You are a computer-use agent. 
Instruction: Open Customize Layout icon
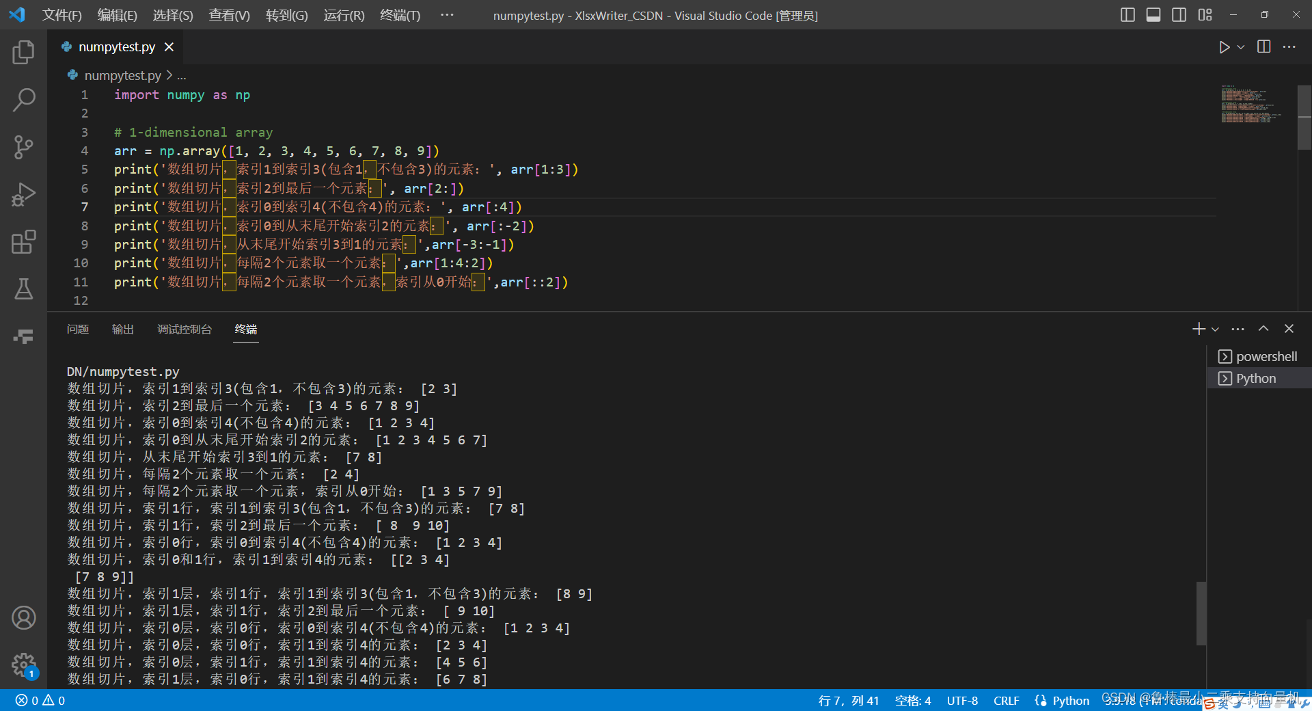pos(1205,15)
